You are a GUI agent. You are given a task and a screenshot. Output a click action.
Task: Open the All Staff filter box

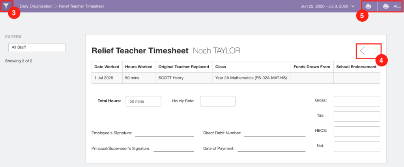pyautogui.click(x=37, y=47)
